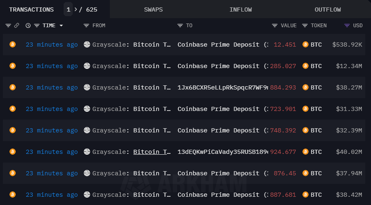This screenshot has width=371, height=205.
Task: Click the Grayscale entity logo in the $12.34M row
Action: (87, 66)
